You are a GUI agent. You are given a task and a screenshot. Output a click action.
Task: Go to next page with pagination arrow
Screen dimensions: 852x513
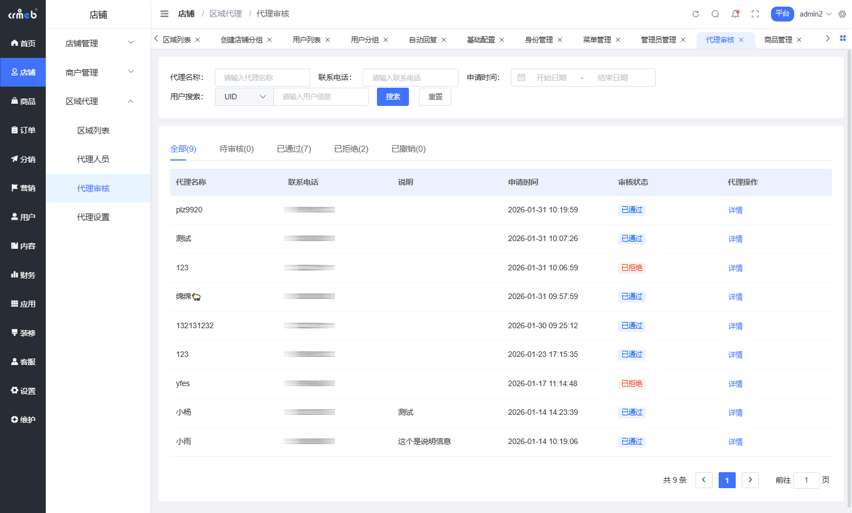[750, 480]
